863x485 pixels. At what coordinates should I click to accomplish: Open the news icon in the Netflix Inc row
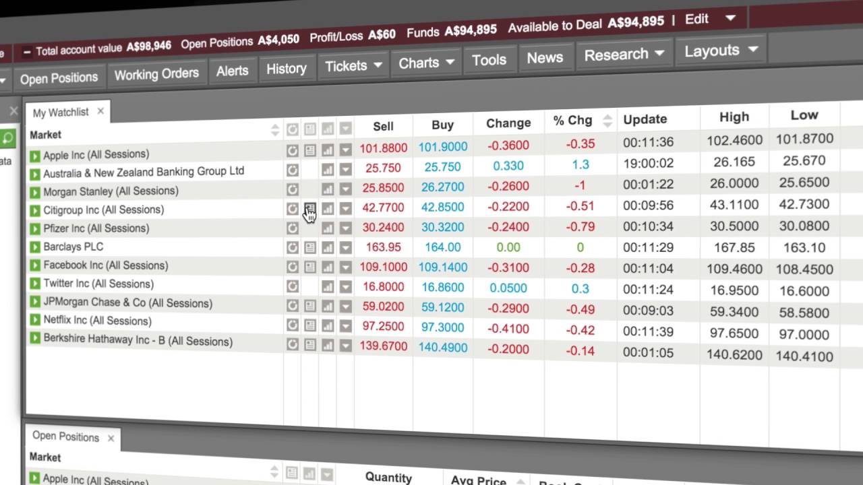(x=309, y=325)
